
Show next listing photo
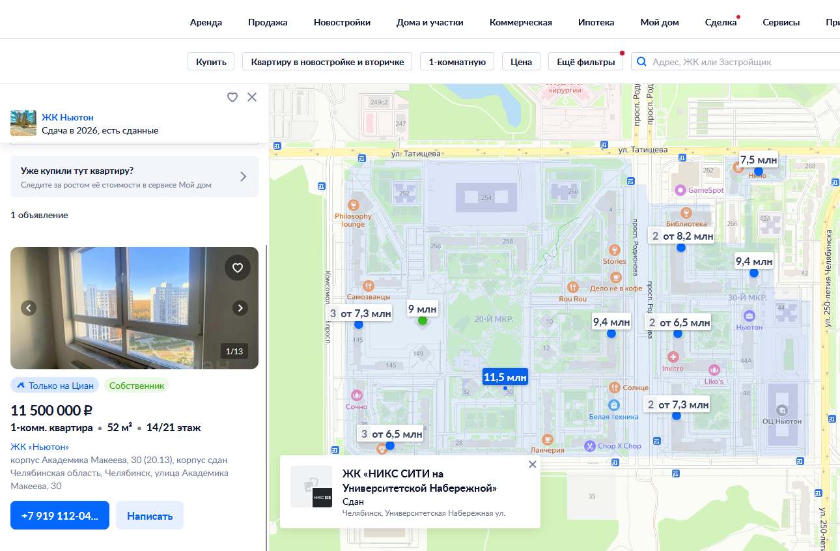pyautogui.click(x=240, y=308)
